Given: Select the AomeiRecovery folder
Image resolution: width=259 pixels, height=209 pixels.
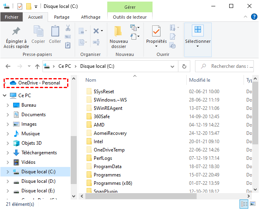Looking at the screenshot, I should click(110, 133).
